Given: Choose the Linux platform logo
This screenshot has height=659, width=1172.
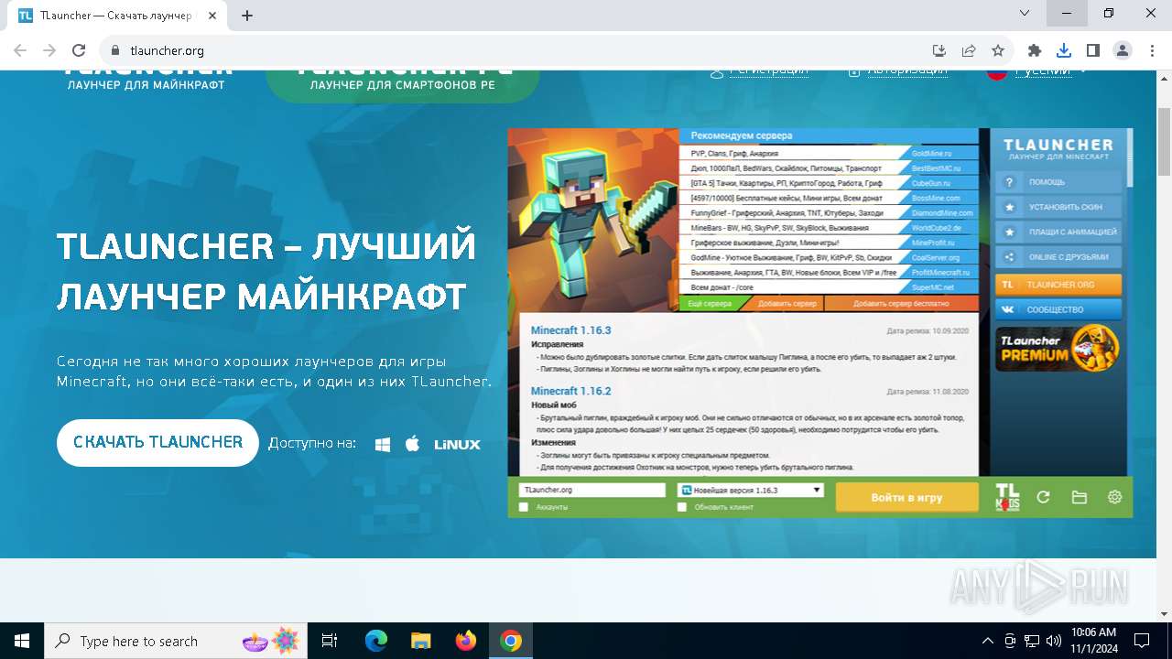Looking at the screenshot, I should tap(457, 445).
